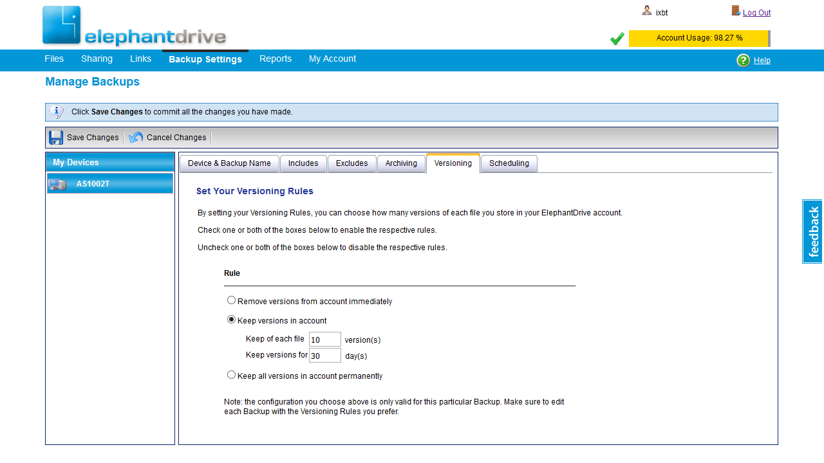
Task: Select the Keep versions in account option
Action: pos(232,320)
